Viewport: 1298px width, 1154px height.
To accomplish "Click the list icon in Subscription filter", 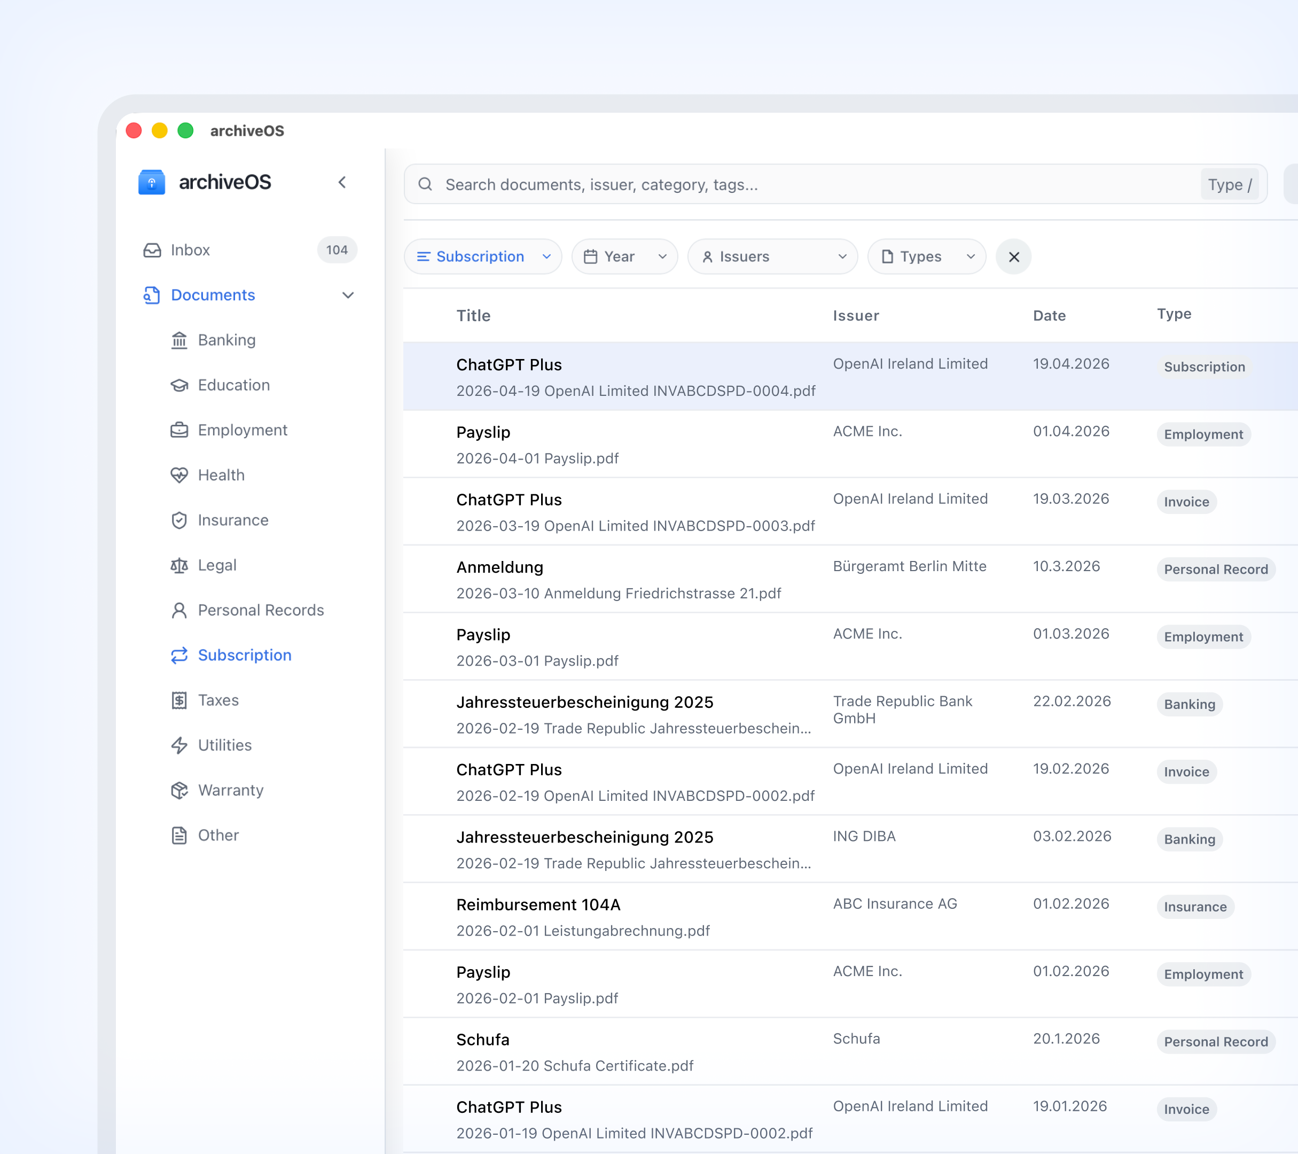I will tap(423, 256).
